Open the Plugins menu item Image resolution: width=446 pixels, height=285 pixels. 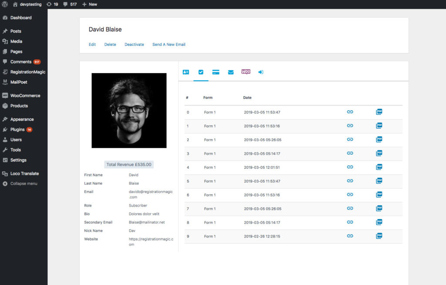point(17,129)
